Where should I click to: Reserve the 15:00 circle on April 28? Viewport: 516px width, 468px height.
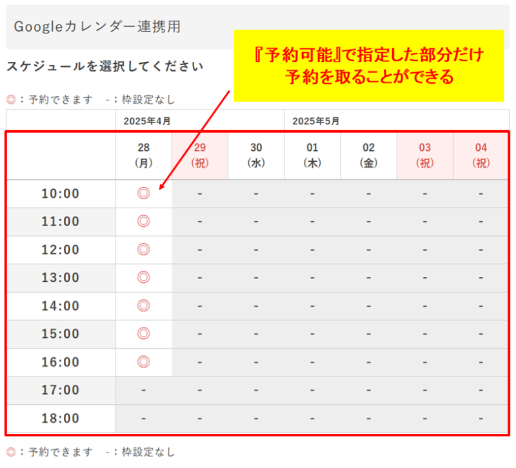coord(143,333)
